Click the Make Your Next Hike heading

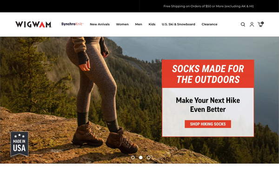208,105
